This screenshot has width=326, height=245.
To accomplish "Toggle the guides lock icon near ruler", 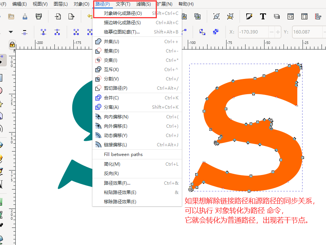I will pos(12,44).
